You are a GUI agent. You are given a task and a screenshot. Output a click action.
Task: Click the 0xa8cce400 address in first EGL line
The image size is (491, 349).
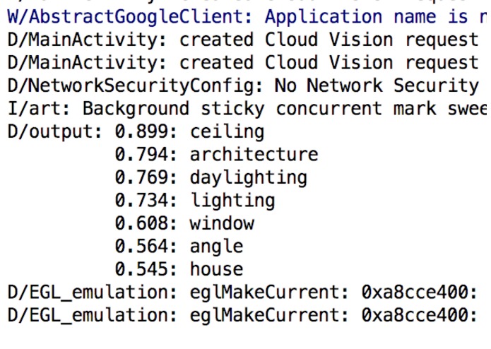(415, 292)
